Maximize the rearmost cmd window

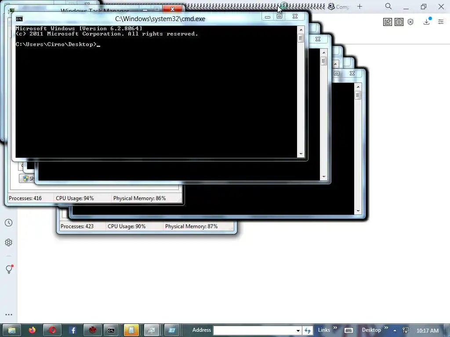[x=336, y=73]
